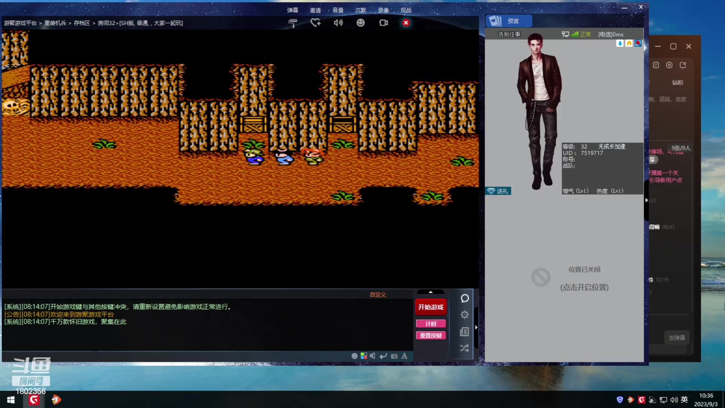Click the orange home icon in profile
Viewport: 725px width, 408px height.
click(629, 43)
